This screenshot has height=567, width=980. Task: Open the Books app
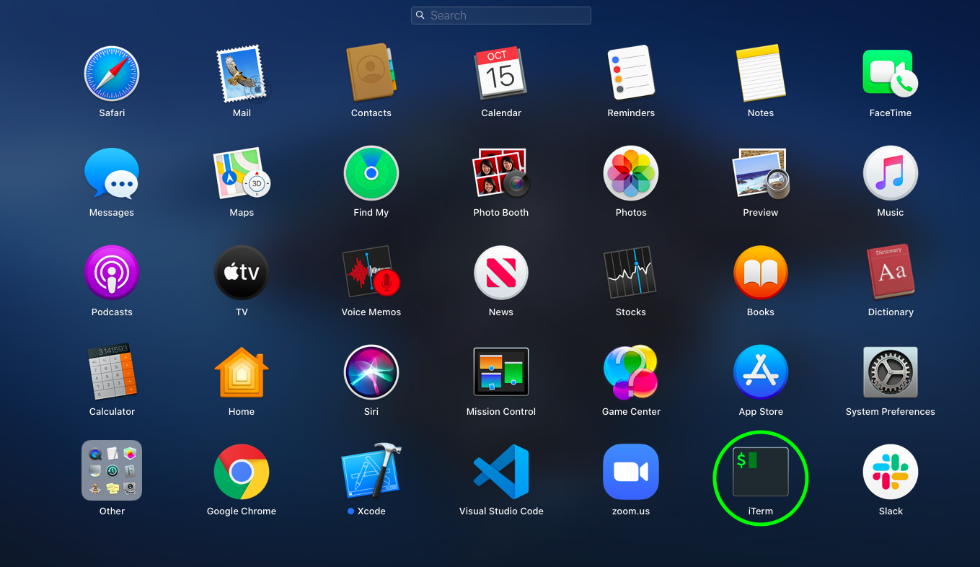tap(761, 273)
